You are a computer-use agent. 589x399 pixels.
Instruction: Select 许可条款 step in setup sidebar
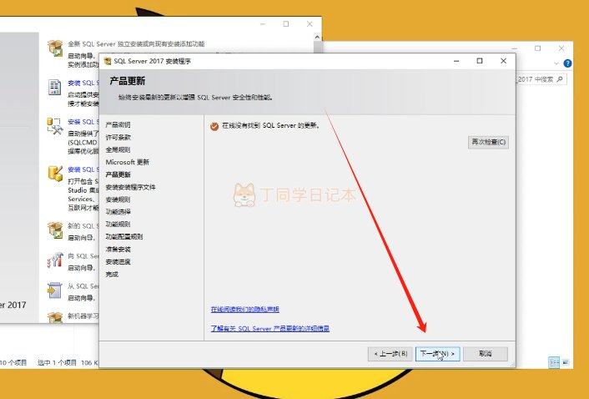[x=118, y=137]
